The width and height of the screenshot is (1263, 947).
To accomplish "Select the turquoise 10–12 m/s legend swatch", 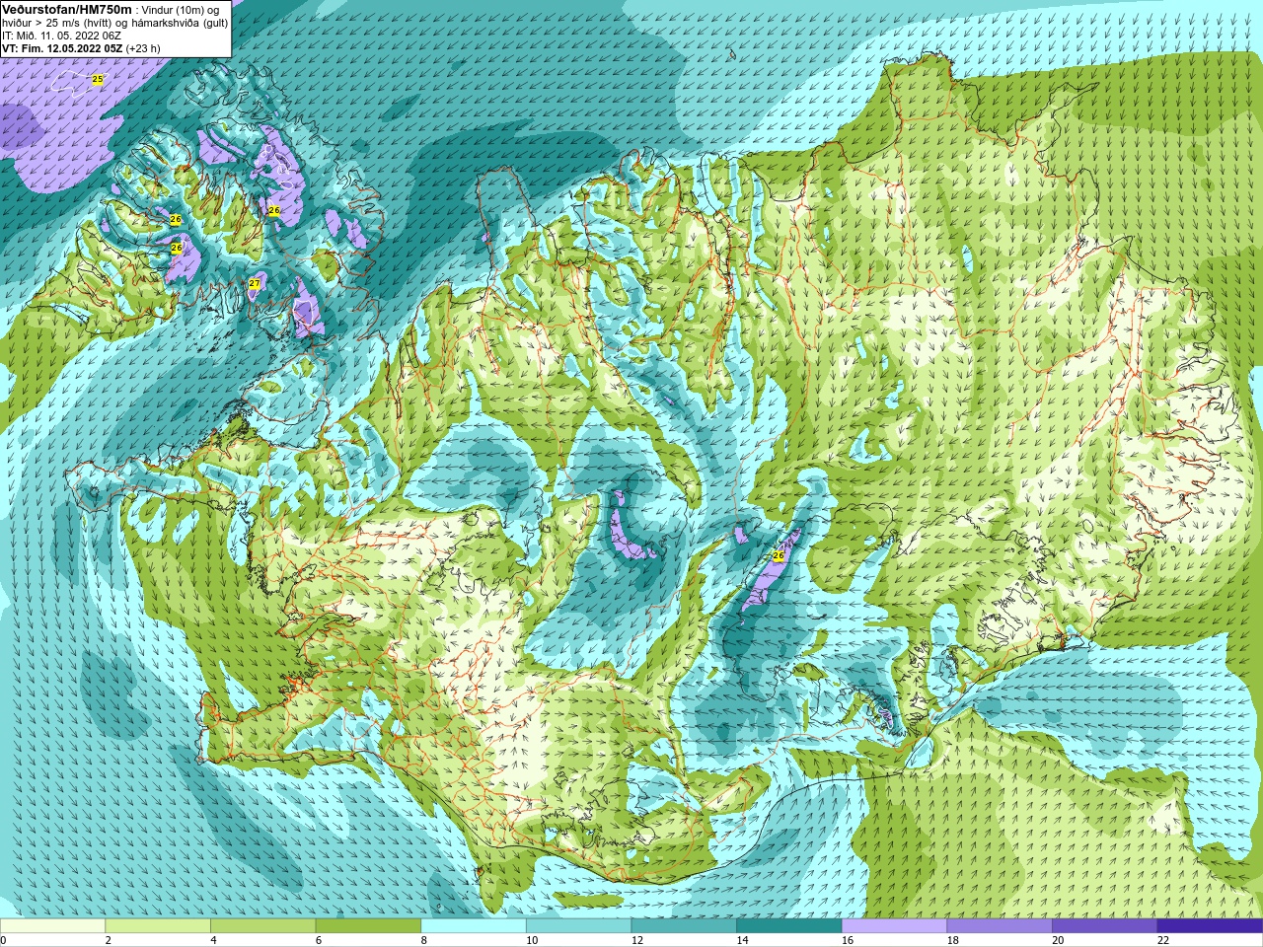I will [578, 926].
